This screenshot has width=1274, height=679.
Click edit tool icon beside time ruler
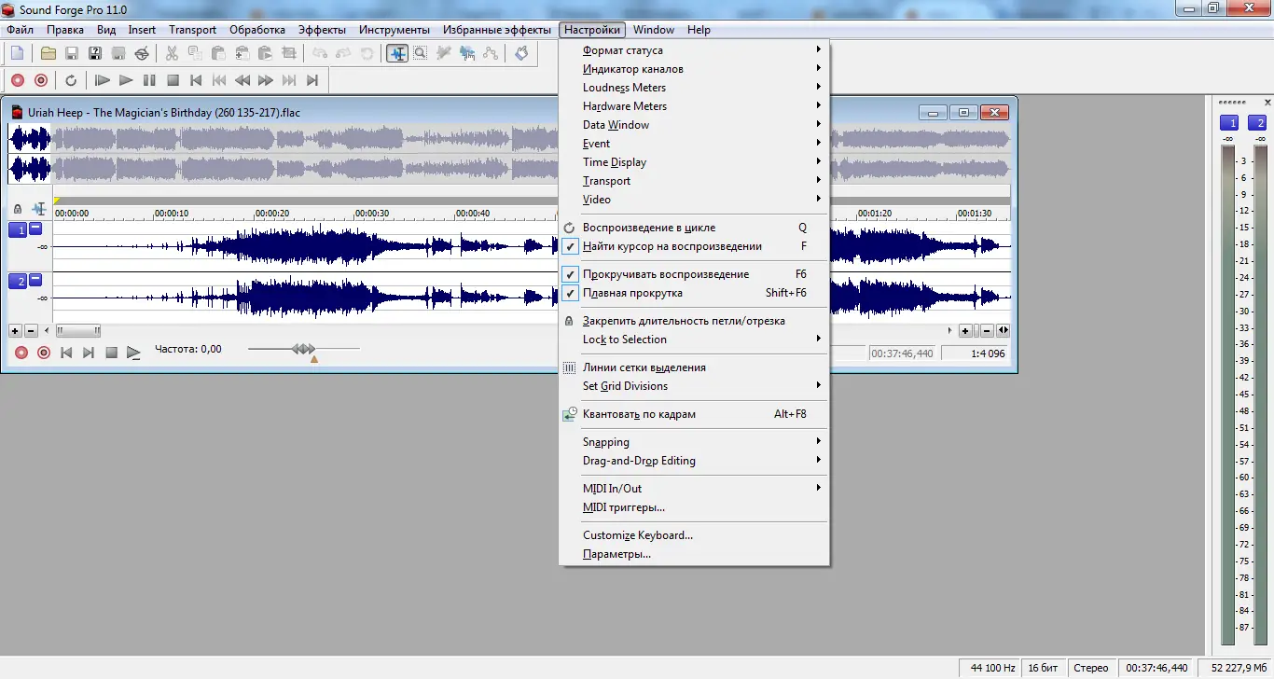(x=39, y=209)
